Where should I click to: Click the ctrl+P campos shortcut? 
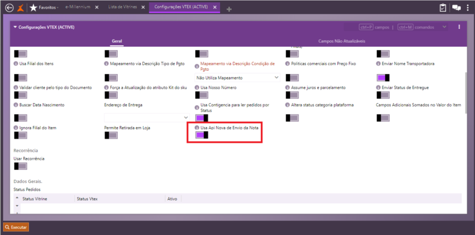tap(374, 27)
